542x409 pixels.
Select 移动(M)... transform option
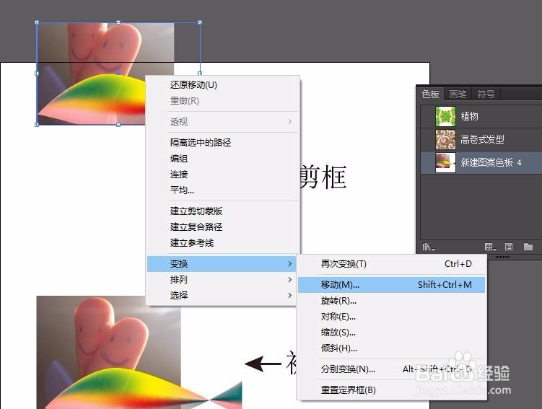pyautogui.click(x=391, y=285)
